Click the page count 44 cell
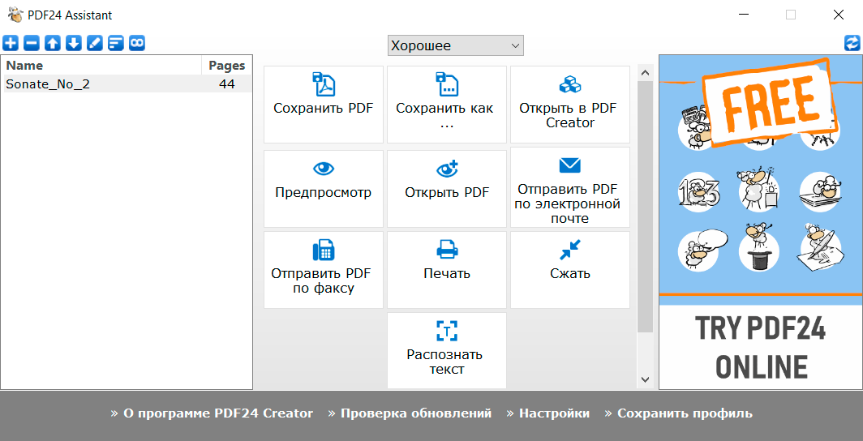Image resolution: width=863 pixels, height=441 pixels. (x=227, y=84)
